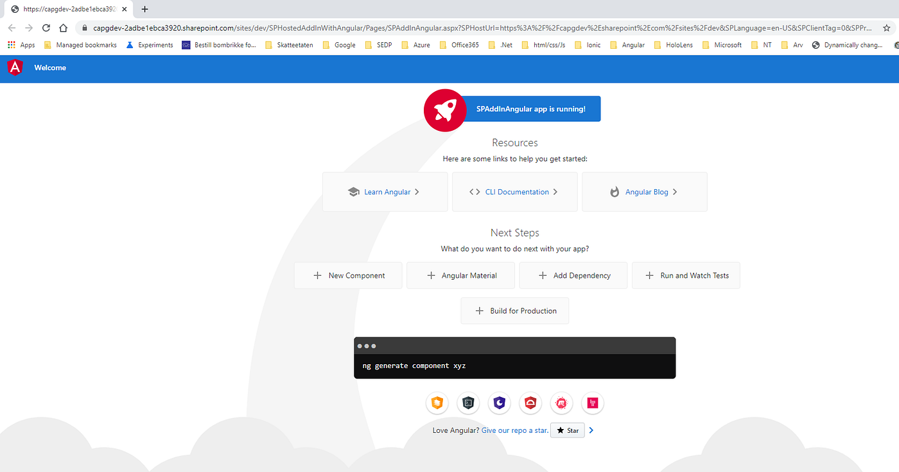Screen dimensions: 899x472
Task: Open the Microsoft bookmarks folder
Action: click(x=722, y=45)
